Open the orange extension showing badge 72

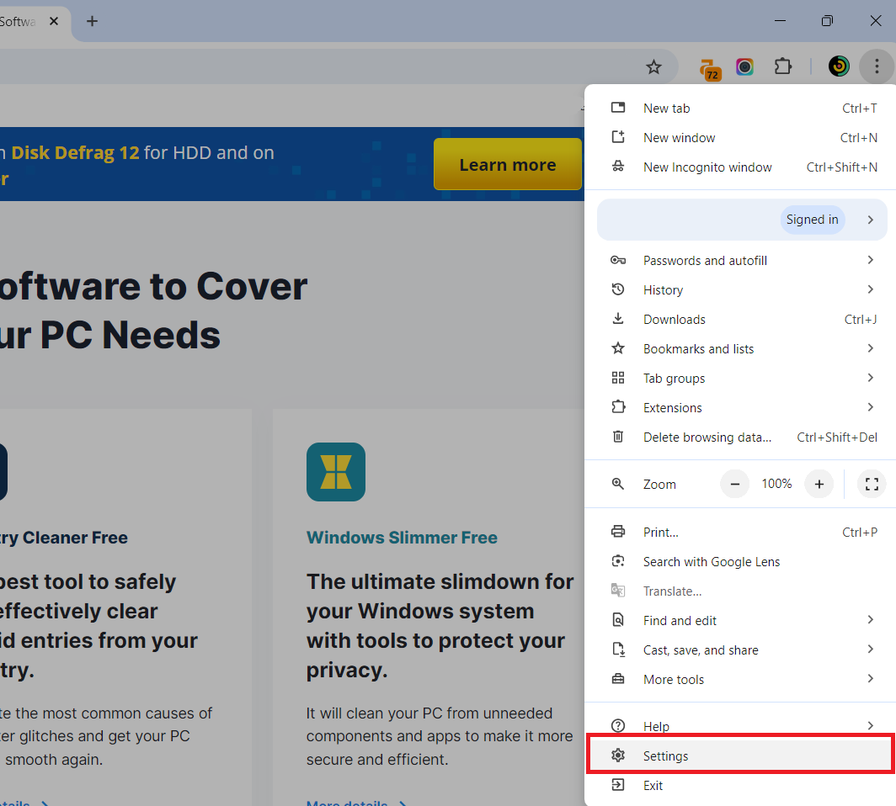coord(710,69)
